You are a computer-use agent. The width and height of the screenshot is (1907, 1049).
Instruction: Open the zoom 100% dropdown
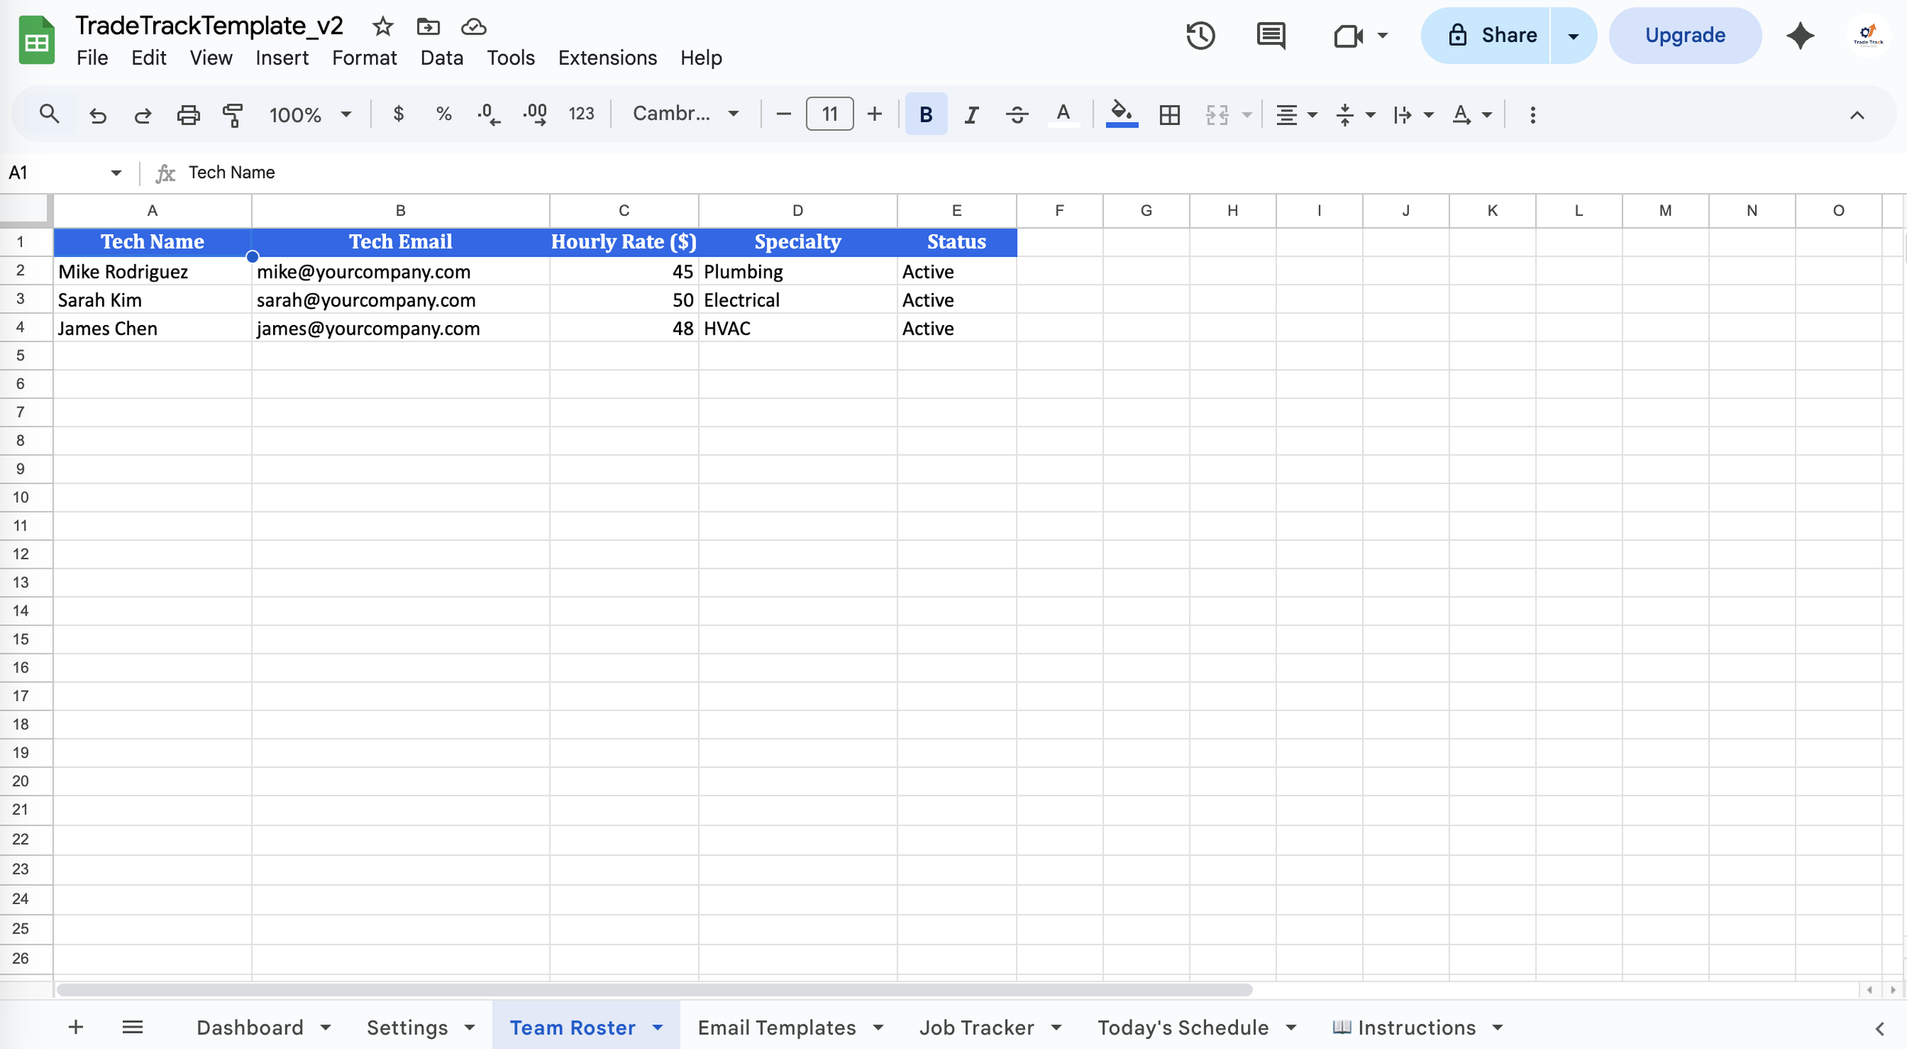click(310, 114)
